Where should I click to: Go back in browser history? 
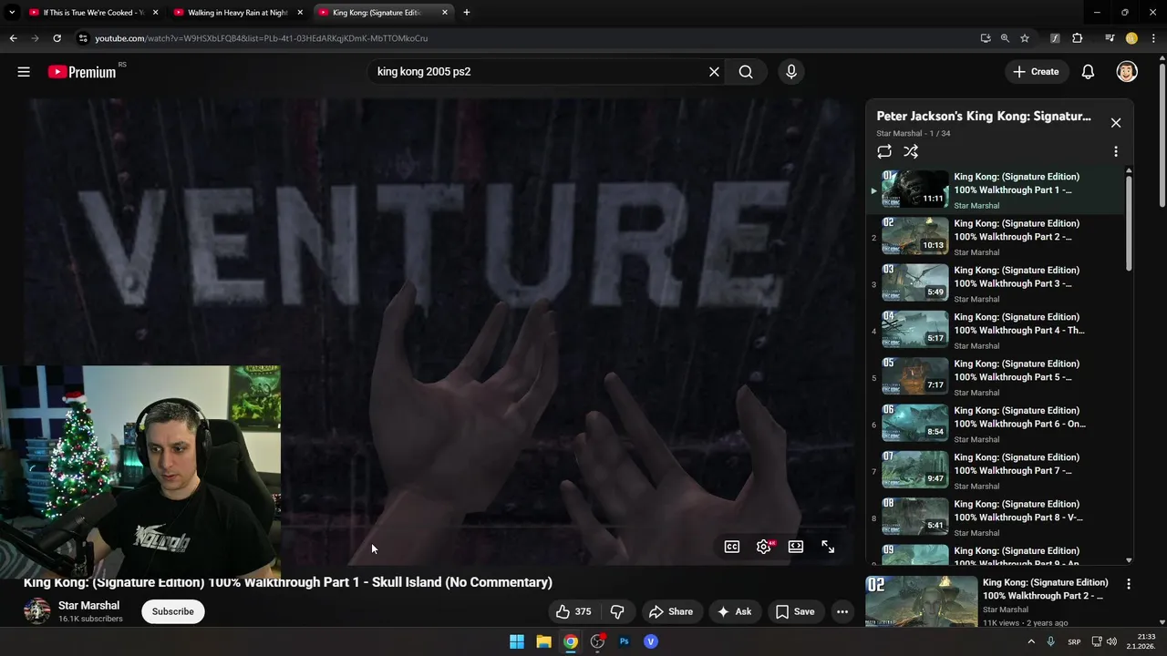pyautogui.click(x=13, y=38)
